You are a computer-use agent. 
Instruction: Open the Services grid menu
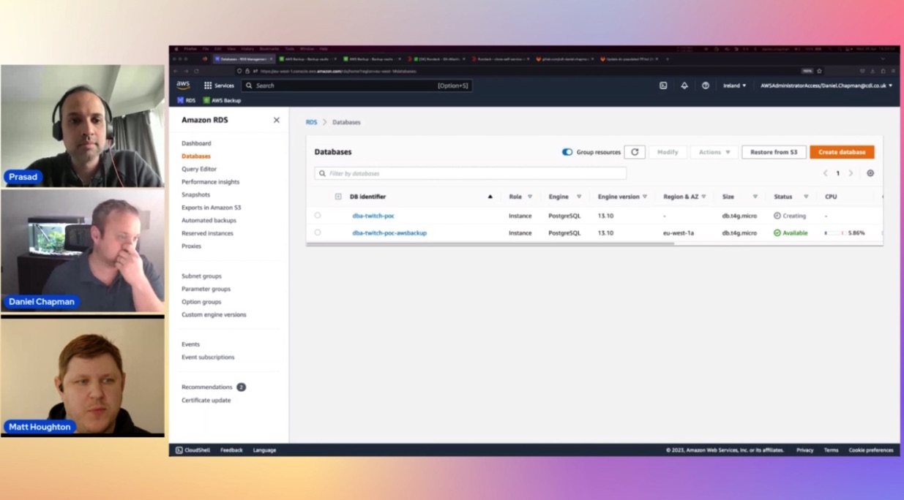pyautogui.click(x=219, y=86)
